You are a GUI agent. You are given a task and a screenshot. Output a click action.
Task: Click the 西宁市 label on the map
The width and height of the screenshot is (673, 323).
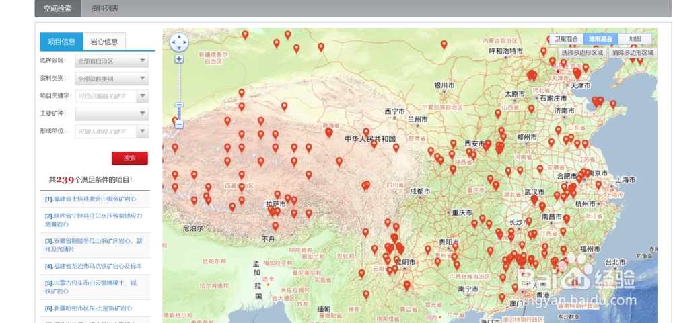click(x=395, y=111)
